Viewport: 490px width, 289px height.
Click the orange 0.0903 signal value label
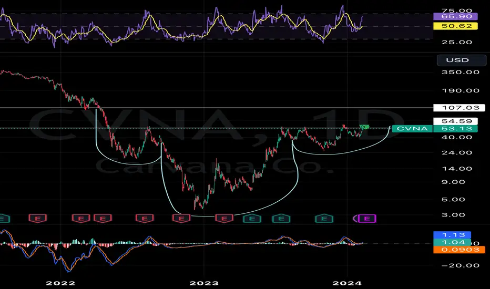[459, 249]
